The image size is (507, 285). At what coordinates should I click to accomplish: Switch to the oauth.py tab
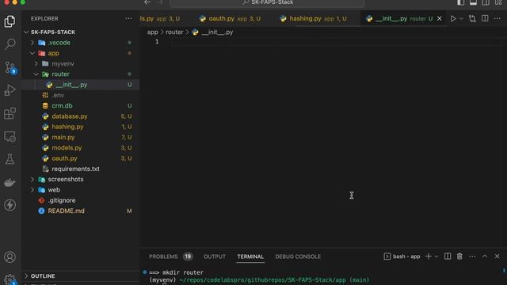[x=230, y=19]
